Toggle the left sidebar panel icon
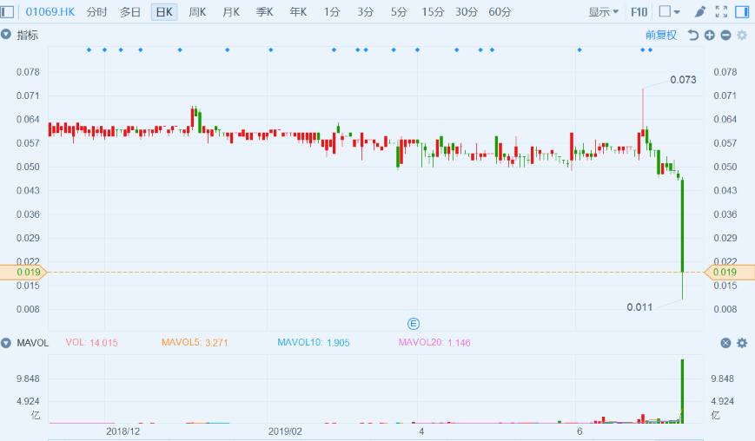 coord(7,11)
